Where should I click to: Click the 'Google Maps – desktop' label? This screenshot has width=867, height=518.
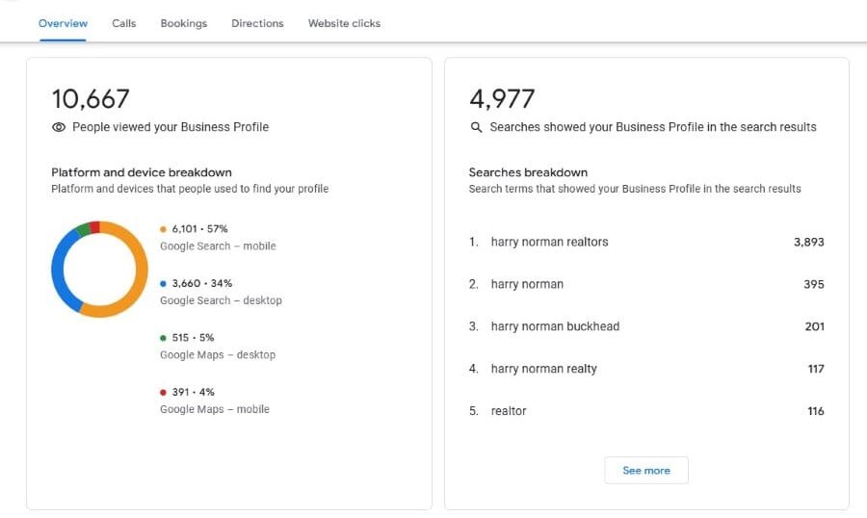click(x=218, y=355)
